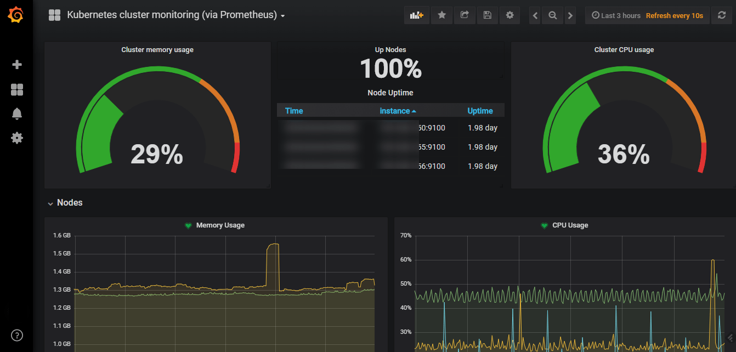Click the Grafana logo
736x352 pixels.
16,15
